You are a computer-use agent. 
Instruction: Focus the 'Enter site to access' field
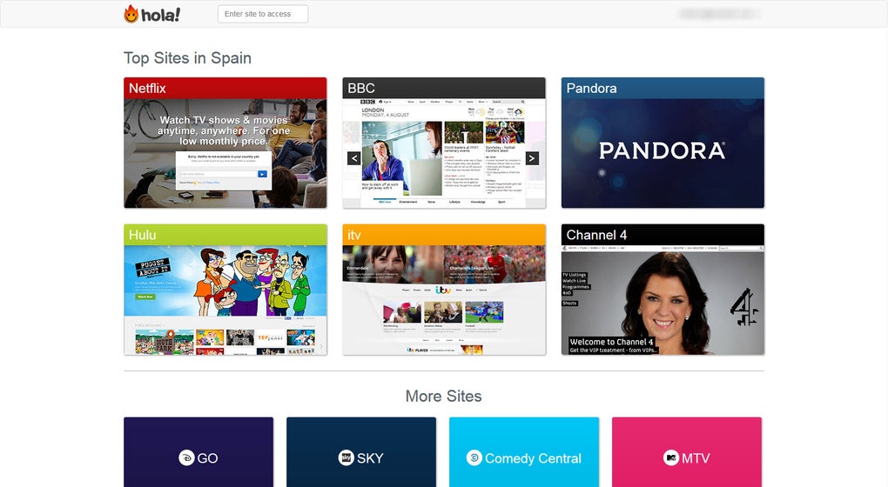(263, 14)
